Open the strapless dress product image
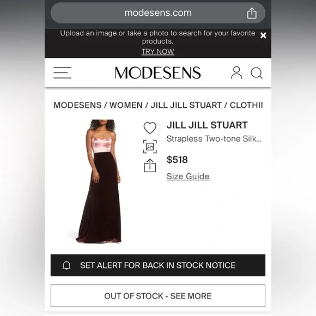Viewport: 316px width, 316px height. point(99,181)
